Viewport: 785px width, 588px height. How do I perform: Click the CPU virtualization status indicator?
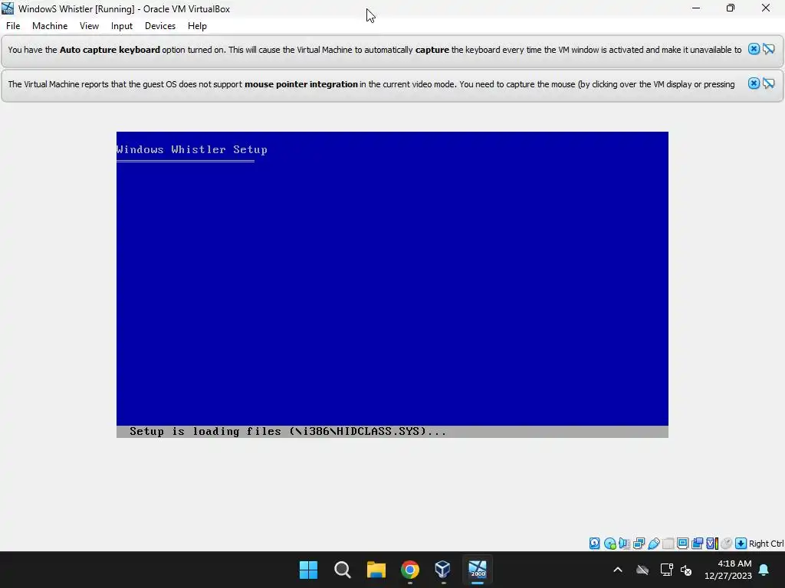pyautogui.click(x=712, y=544)
